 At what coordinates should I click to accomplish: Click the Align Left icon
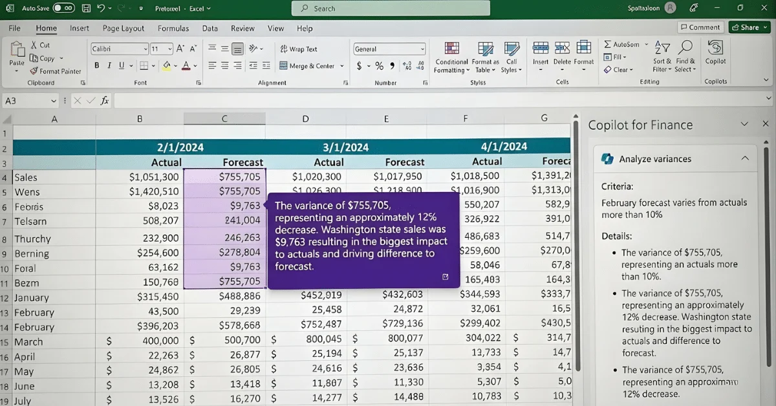click(x=212, y=65)
